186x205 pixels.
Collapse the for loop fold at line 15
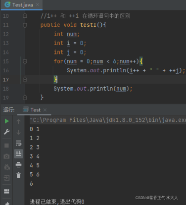25,61
